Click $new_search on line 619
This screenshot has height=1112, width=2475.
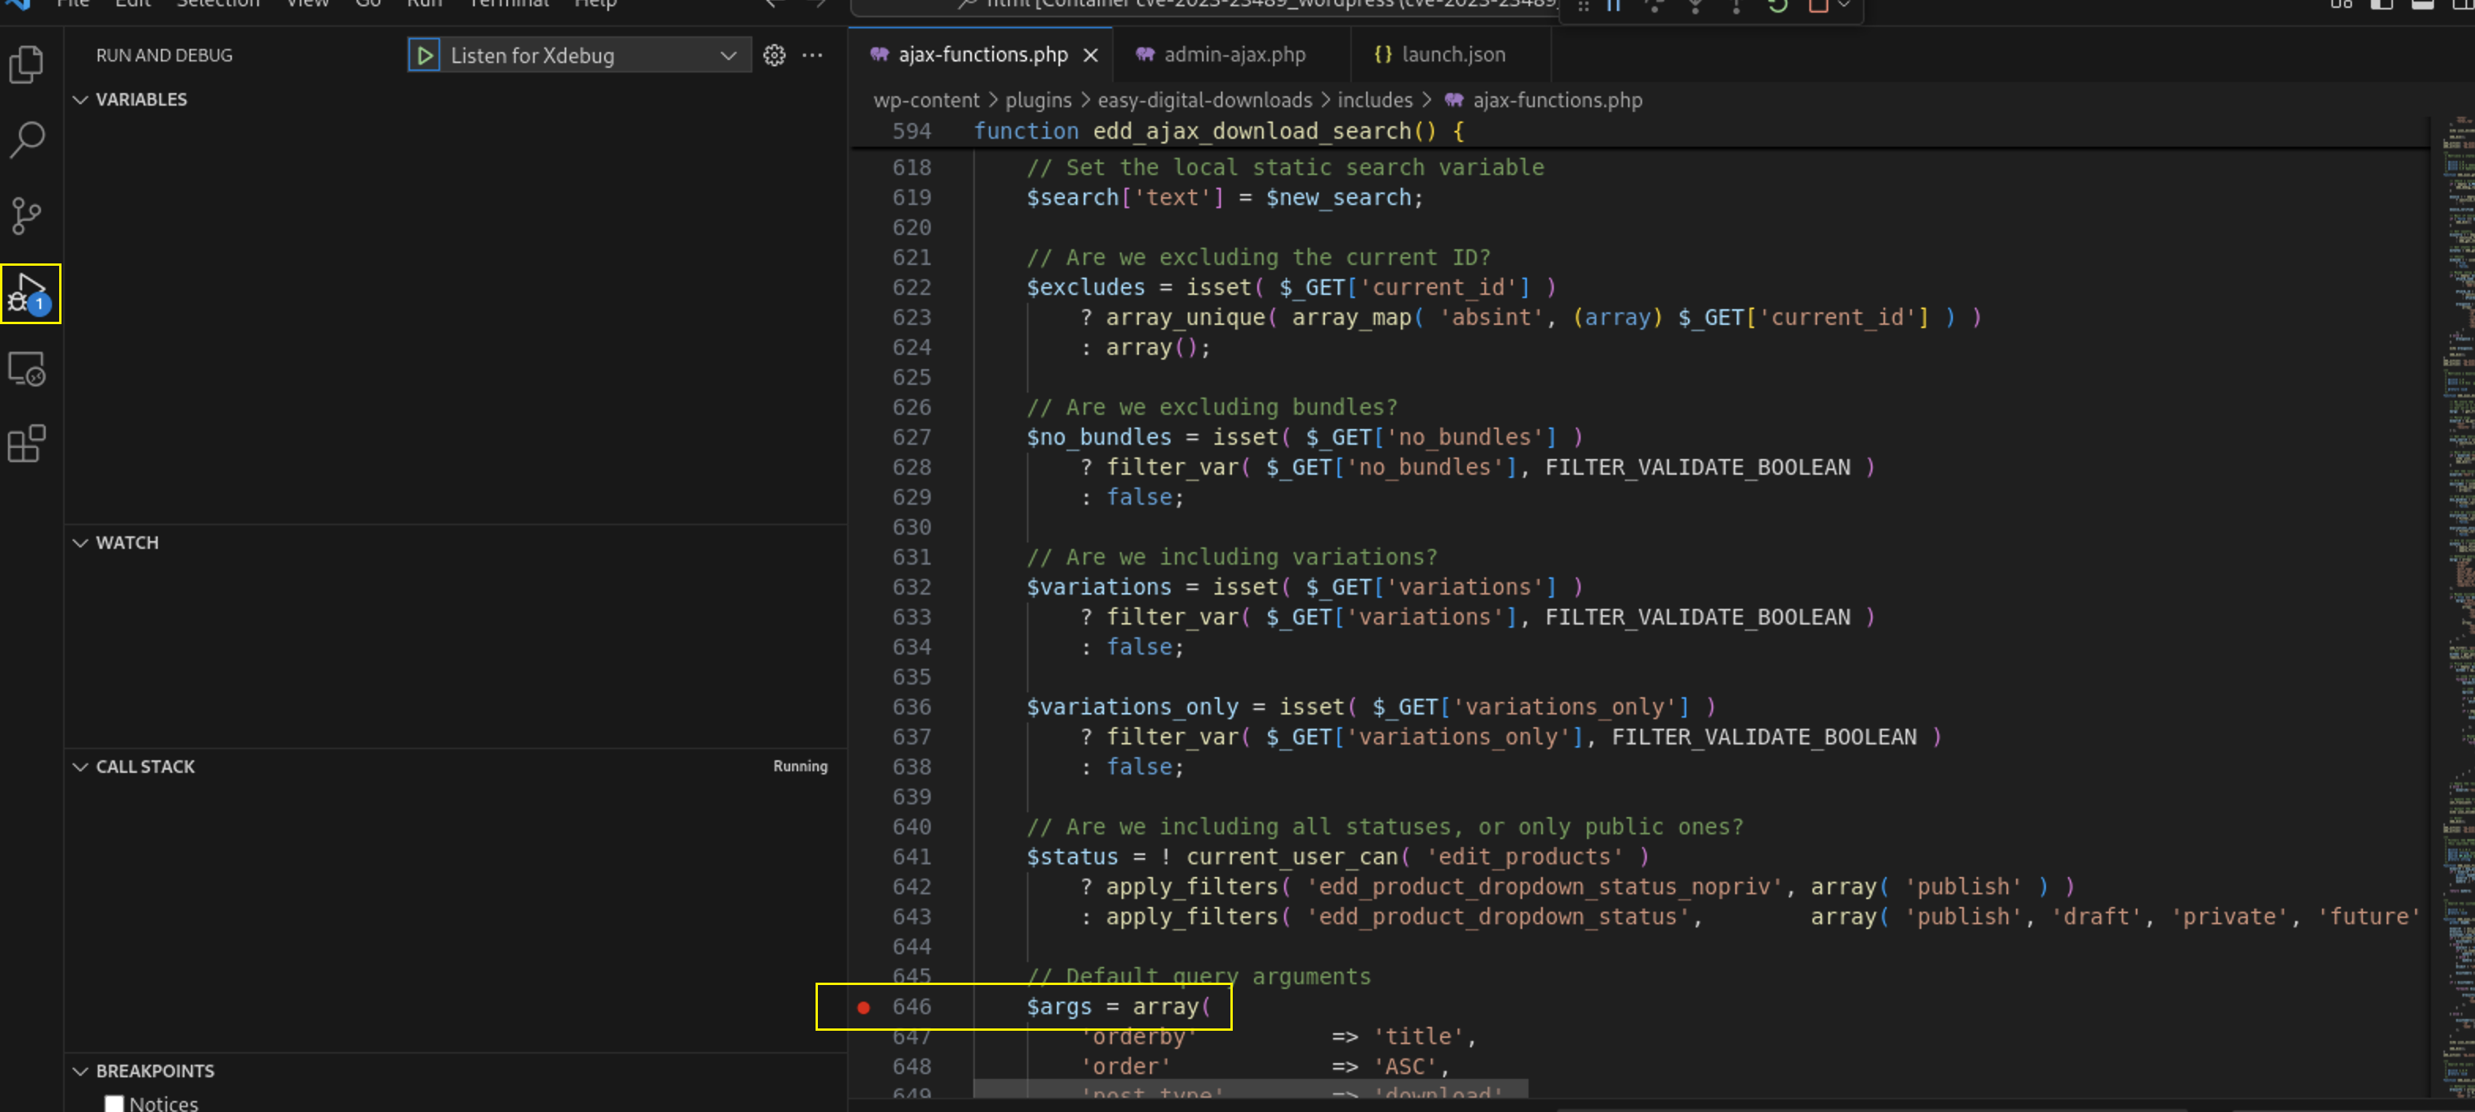[x=1338, y=198]
